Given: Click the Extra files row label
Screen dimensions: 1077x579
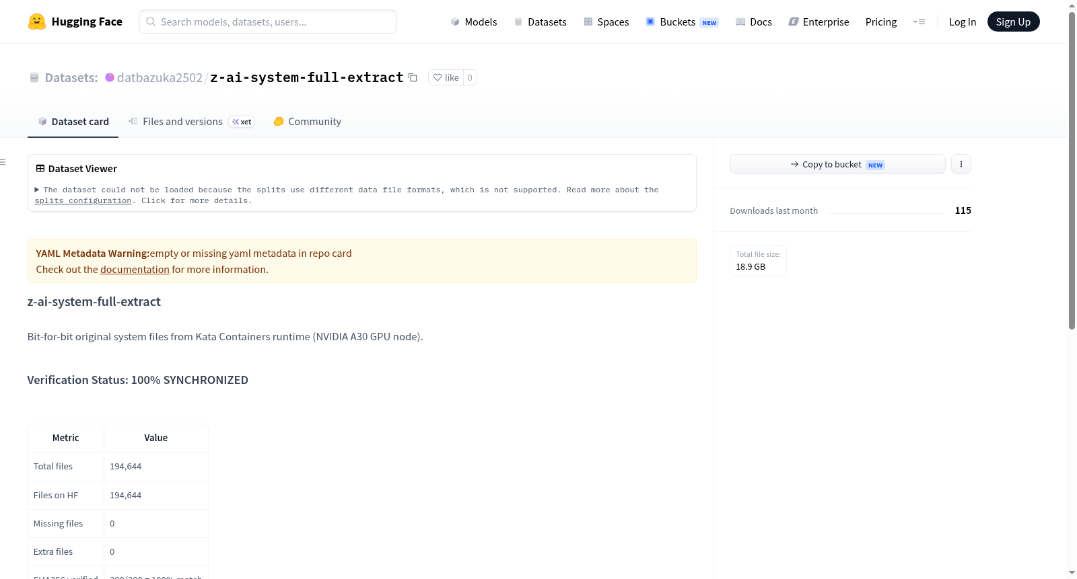Looking at the screenshot, I should point(53,552).
